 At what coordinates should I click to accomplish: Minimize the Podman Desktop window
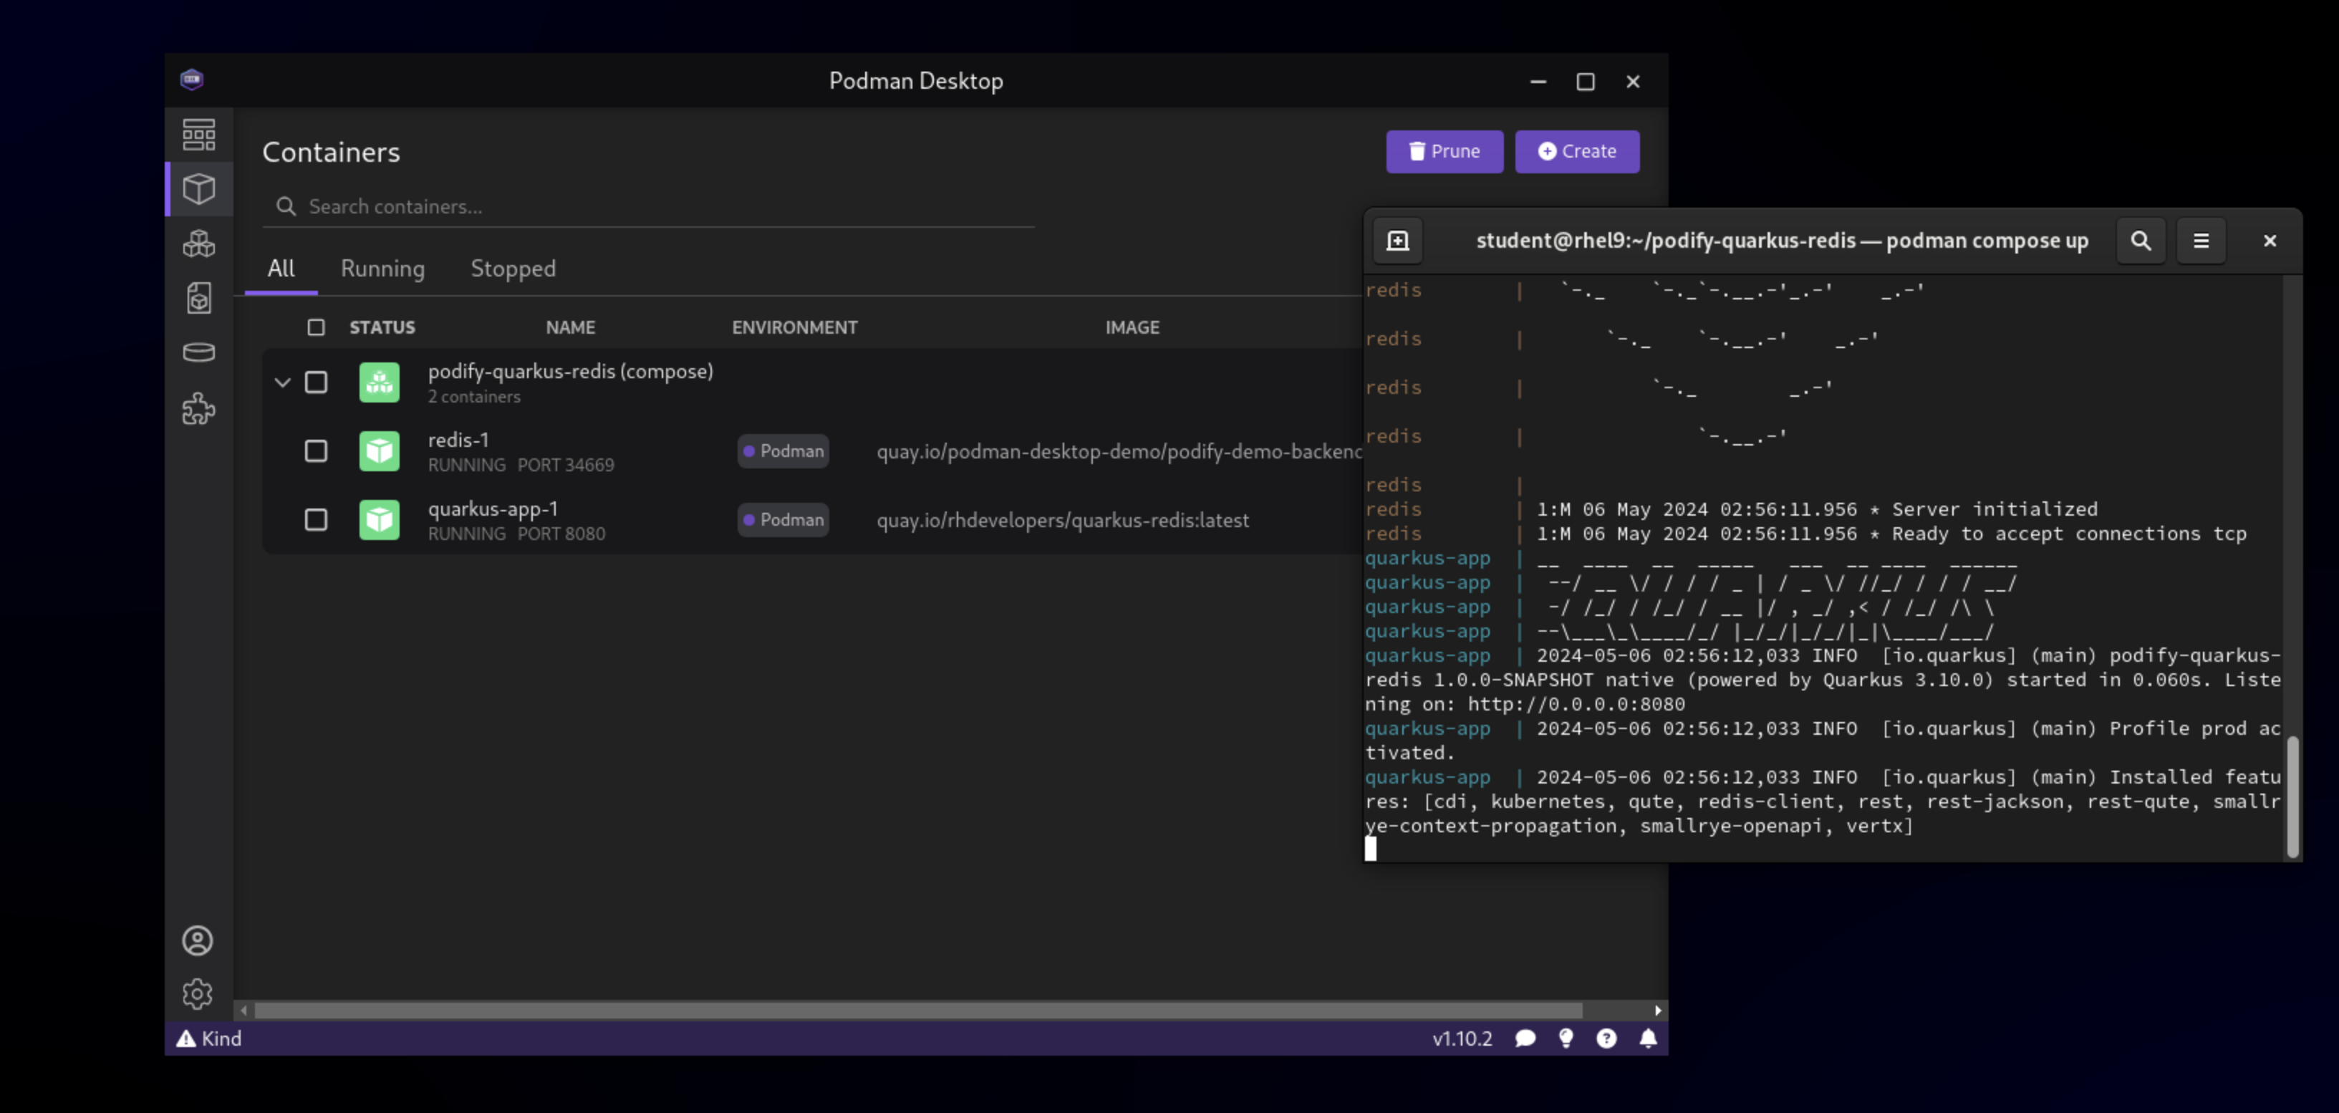1537,82
